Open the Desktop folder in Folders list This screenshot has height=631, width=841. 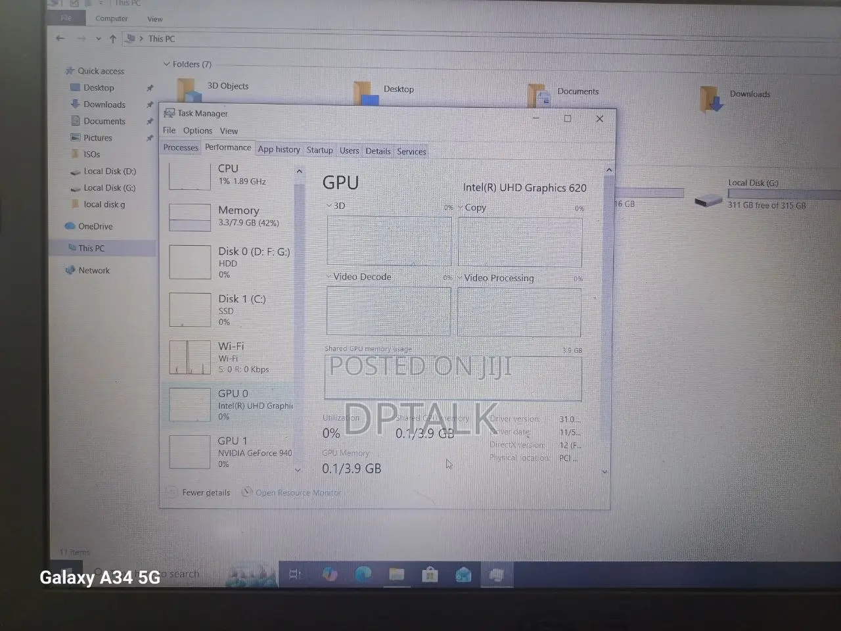(x=384, y=92)
